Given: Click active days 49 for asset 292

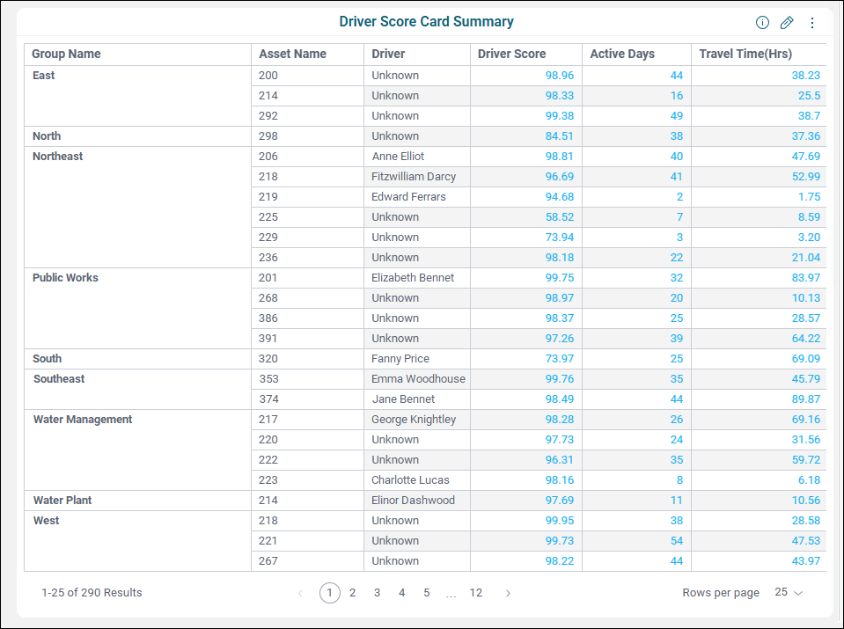Looking at the screenshot, I should pos(677,116).
